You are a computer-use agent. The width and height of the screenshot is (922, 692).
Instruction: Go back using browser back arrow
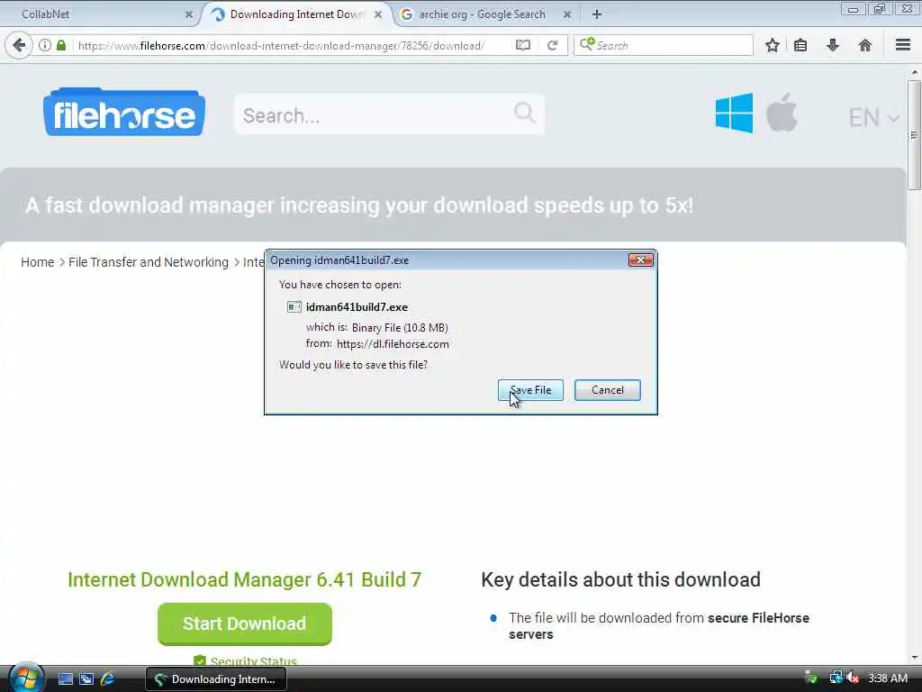point(19,45)
